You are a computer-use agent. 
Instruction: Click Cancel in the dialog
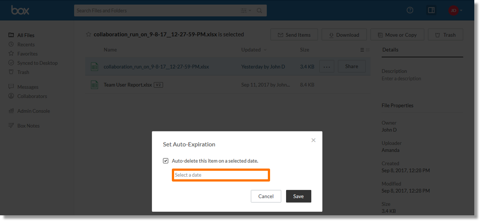pyautogui.click(x=266, y=196)
